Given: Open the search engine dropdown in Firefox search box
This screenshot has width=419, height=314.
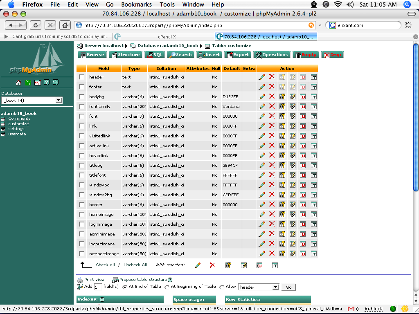Looking at the screenshot, I should (x=333, y=25).
